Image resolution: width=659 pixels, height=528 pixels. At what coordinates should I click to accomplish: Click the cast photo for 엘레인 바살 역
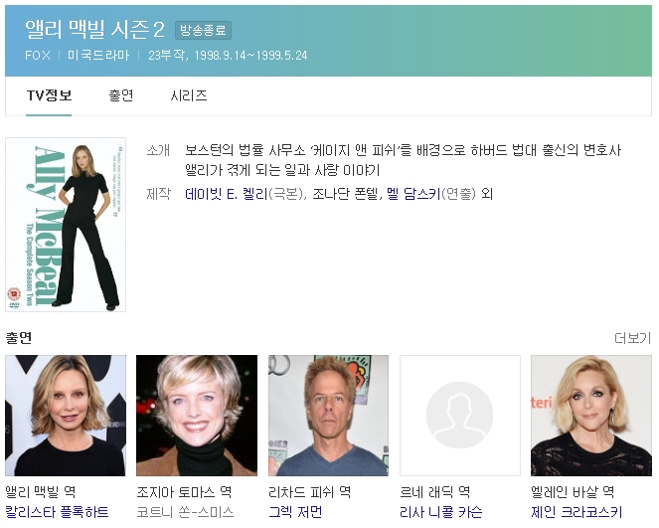(x=590, y=416)
